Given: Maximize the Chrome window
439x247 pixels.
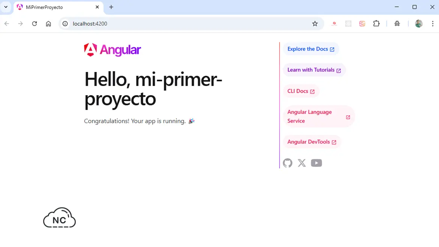Looking at the screenshot, I should tap(415, 7).
